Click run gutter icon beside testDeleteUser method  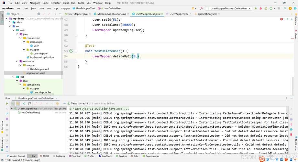(x=71, y=51)
